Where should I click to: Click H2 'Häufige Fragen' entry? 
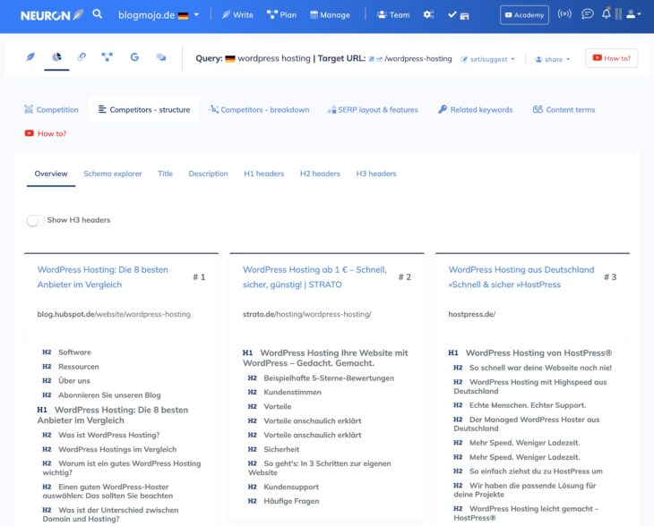284,501
